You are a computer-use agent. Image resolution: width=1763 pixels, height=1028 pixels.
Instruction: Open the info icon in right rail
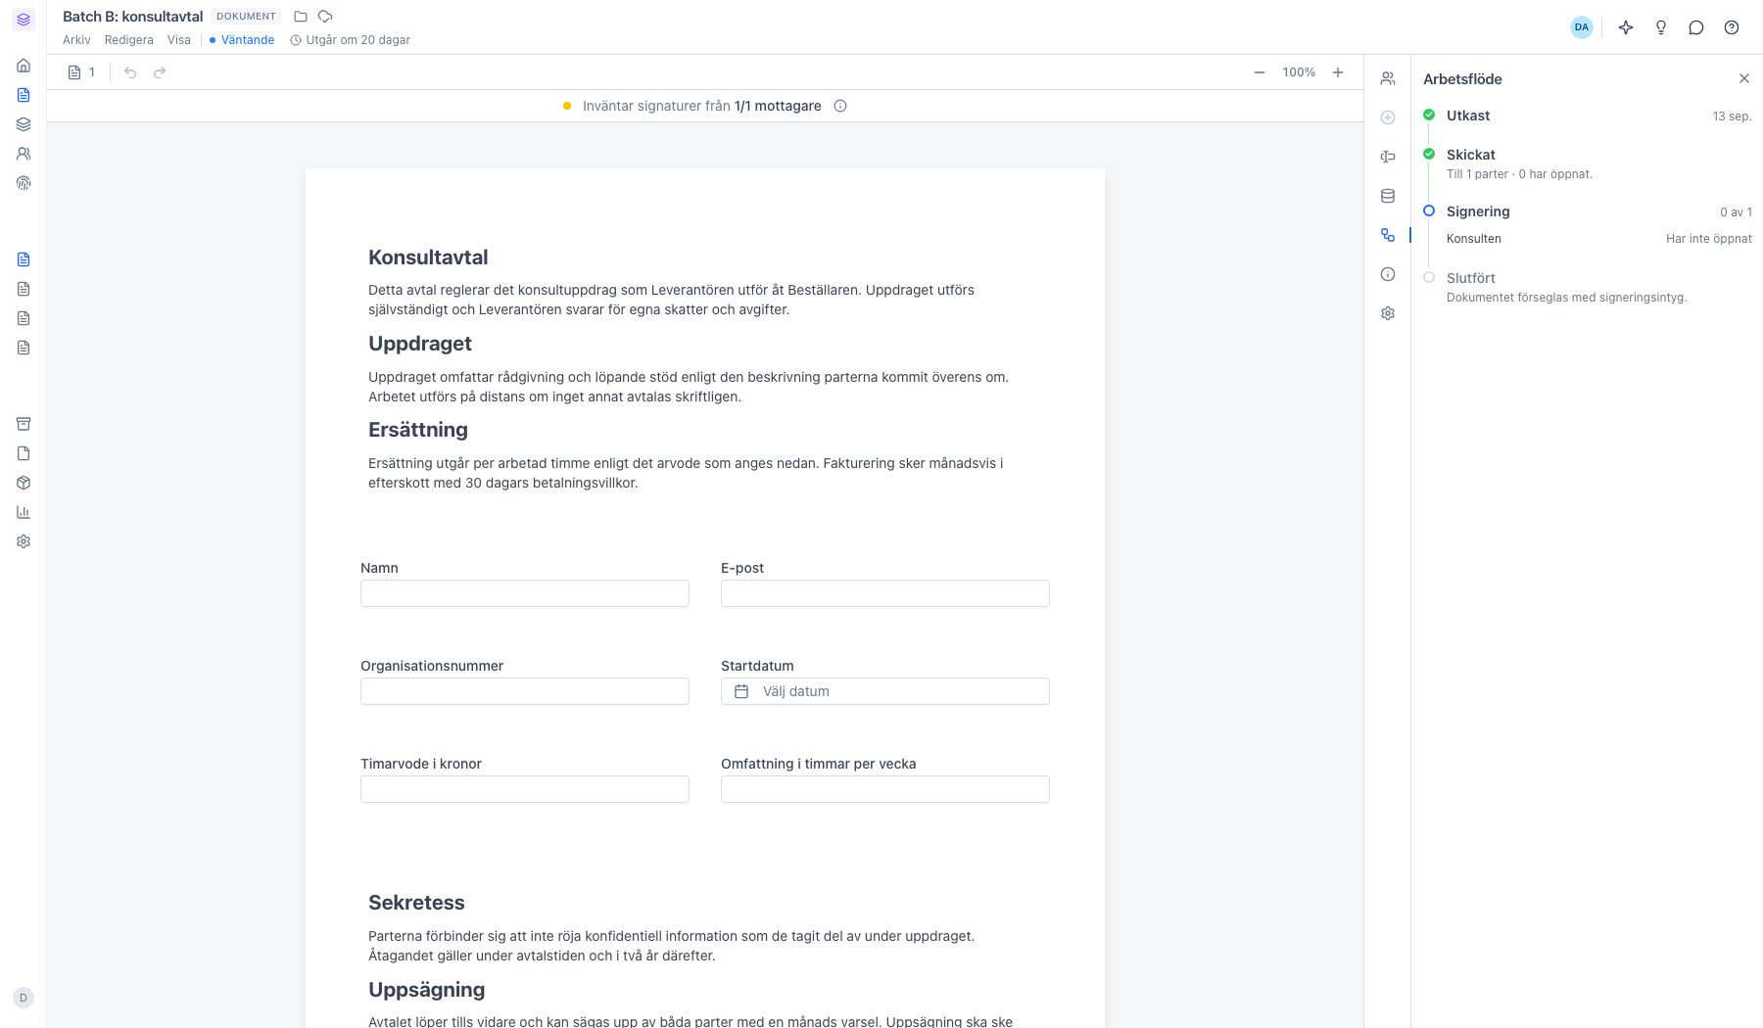[x=1388, y=274]
